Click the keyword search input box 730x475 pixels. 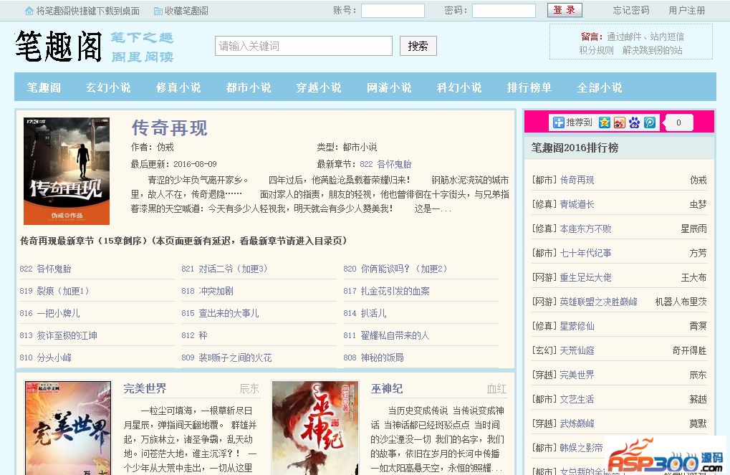pyautogui.click(x=303, y=46)
